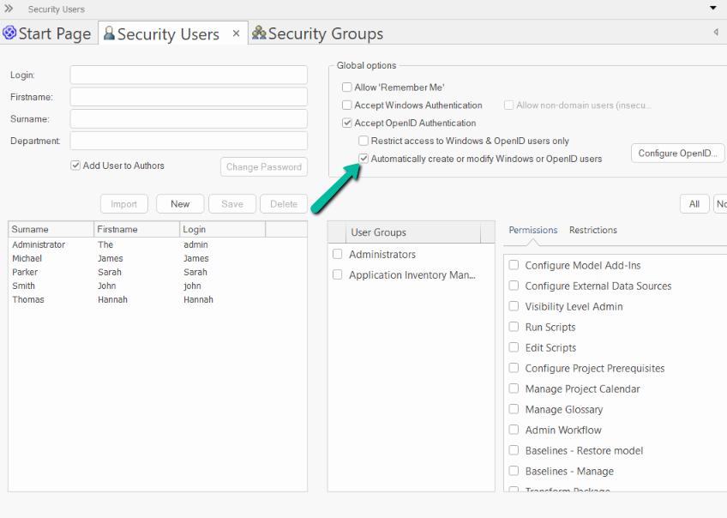727x518 pixels.
Task: Enable Edit Scripts permission
Action: coord(514,347)
